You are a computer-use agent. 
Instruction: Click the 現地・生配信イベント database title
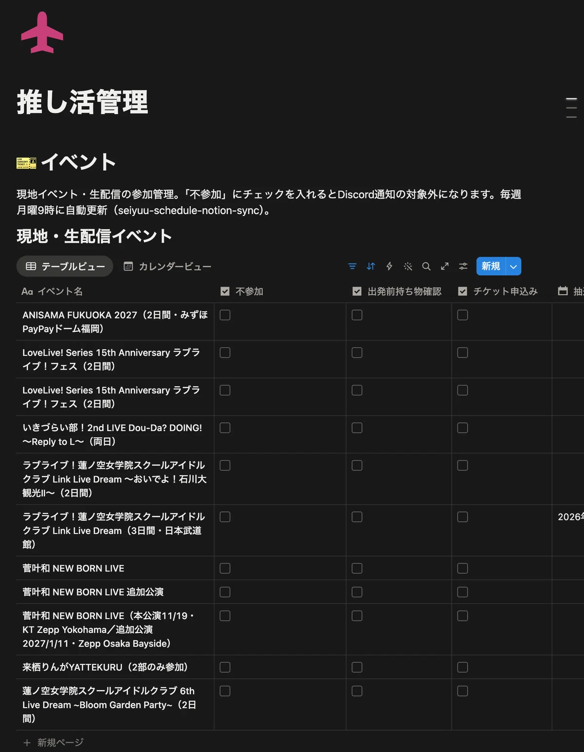pyautogui.click(x=94, y=236)
